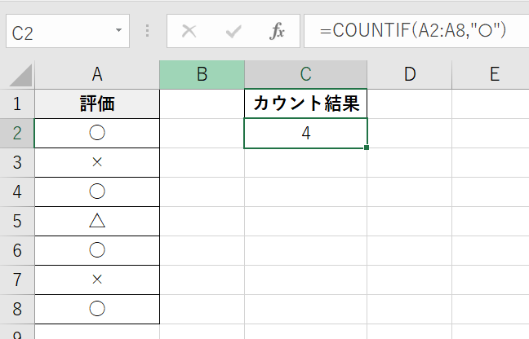529x339 pixels.
Task: Click the Enter checkmark formula icon
Action: click(x=233, y=32)
